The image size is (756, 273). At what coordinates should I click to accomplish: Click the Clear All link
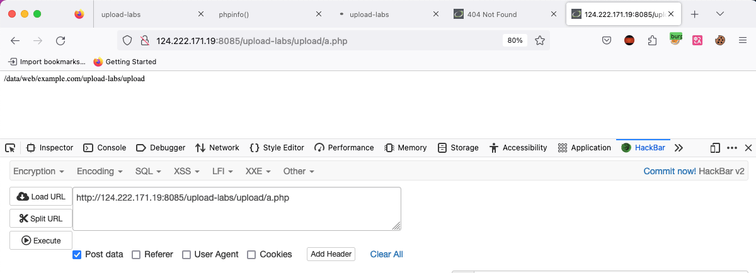pos(386,254)
